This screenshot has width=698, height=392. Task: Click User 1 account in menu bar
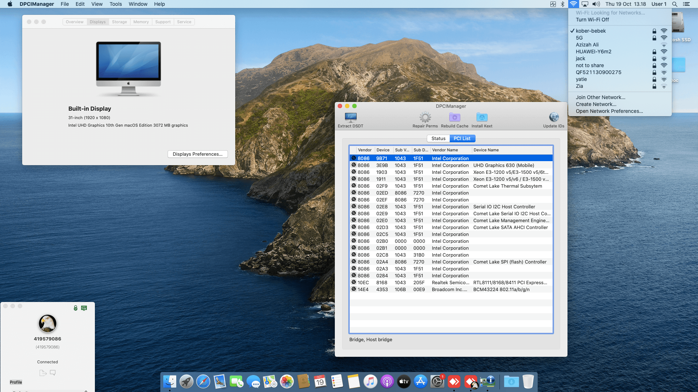(659, 4)
